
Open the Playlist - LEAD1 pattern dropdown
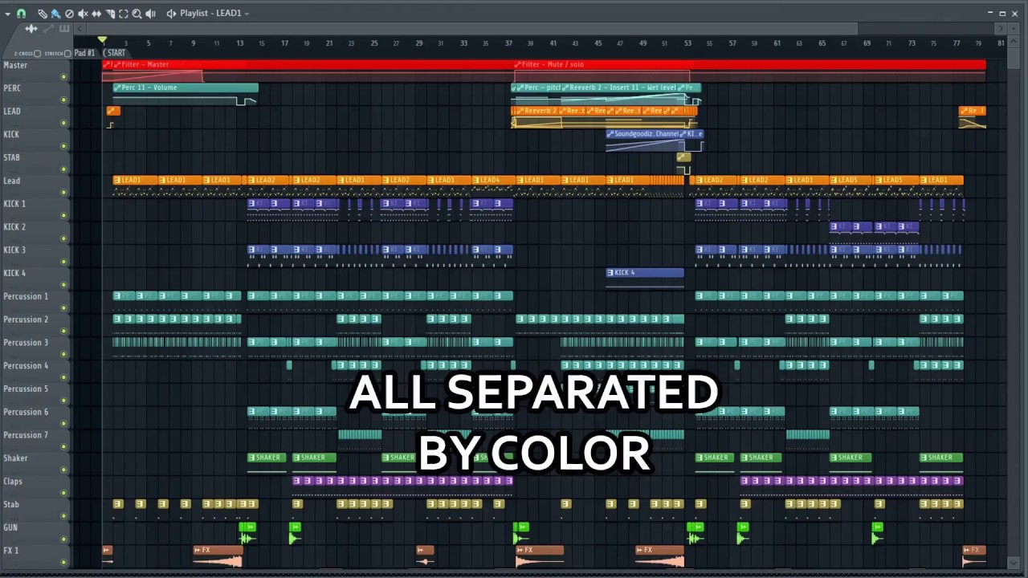(x=246, y=14)
